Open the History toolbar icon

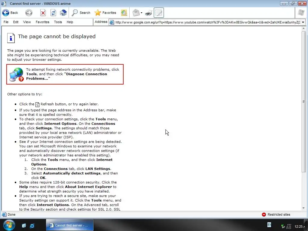124,13
